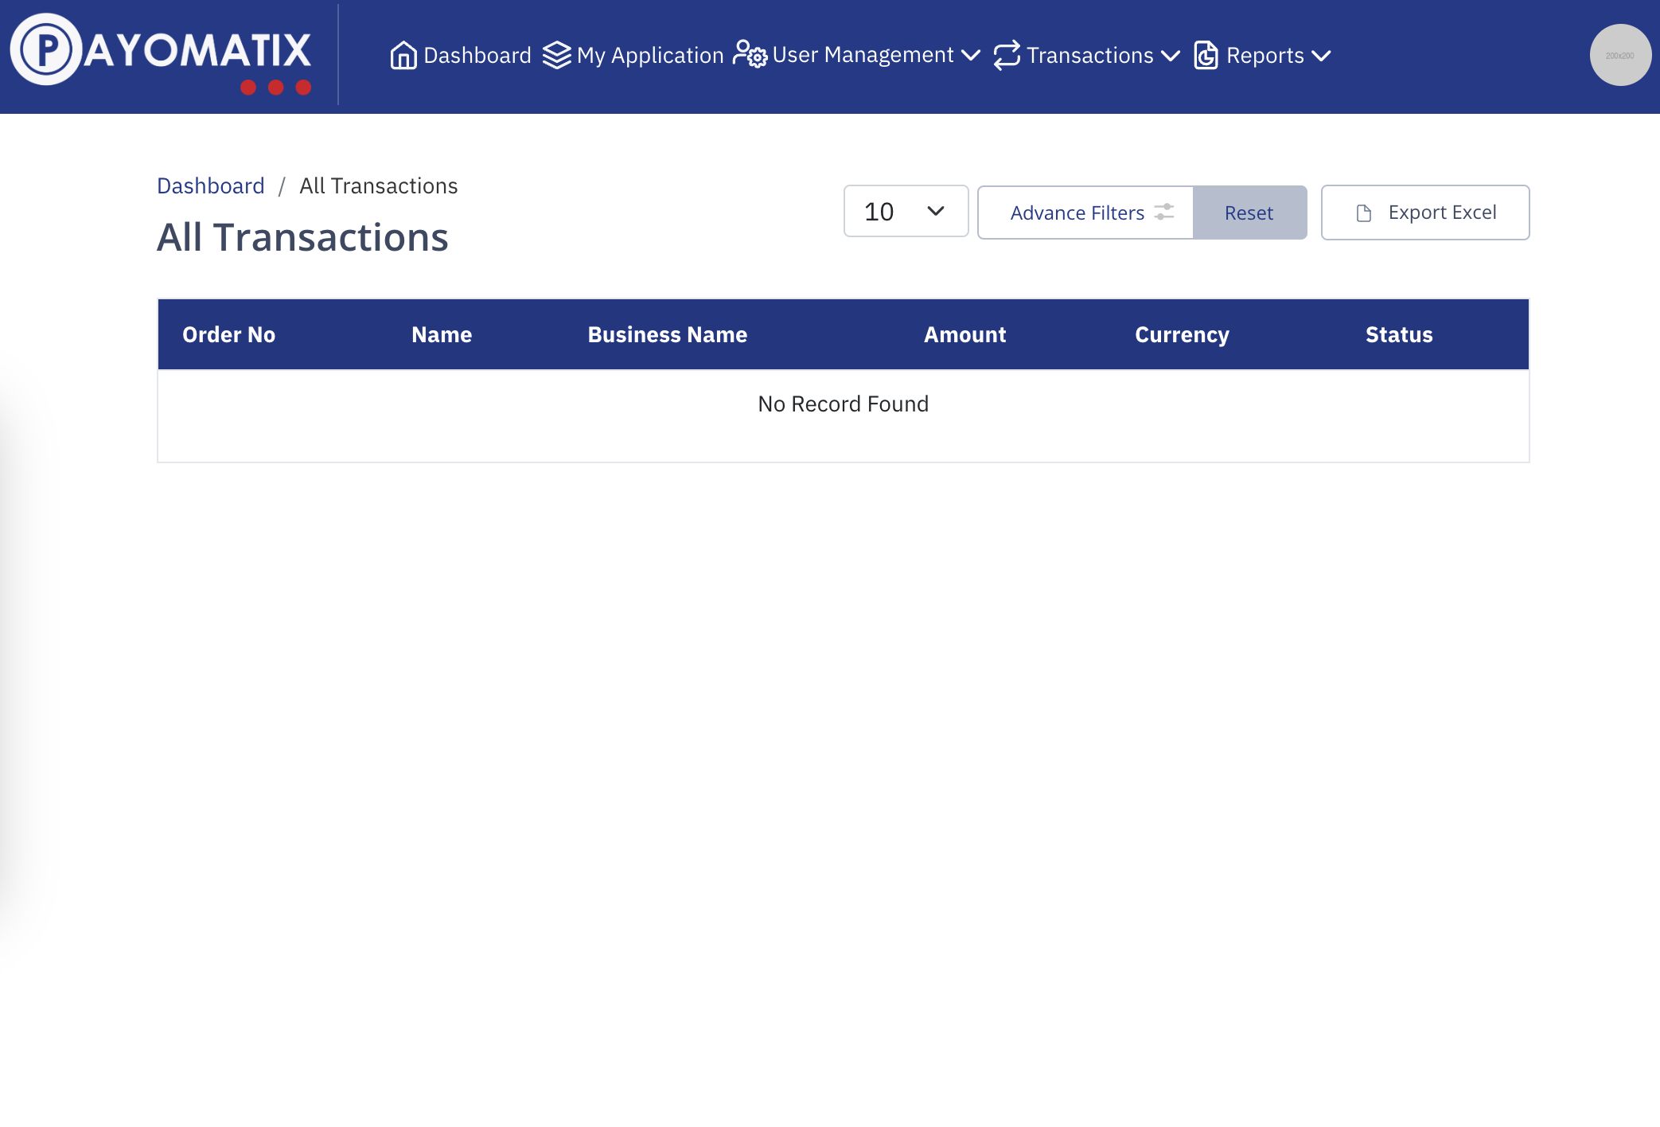Screen dimensions: 1660x1127
Task: Follow the Dashboard breadcrumb link
Action: (210, 185)
